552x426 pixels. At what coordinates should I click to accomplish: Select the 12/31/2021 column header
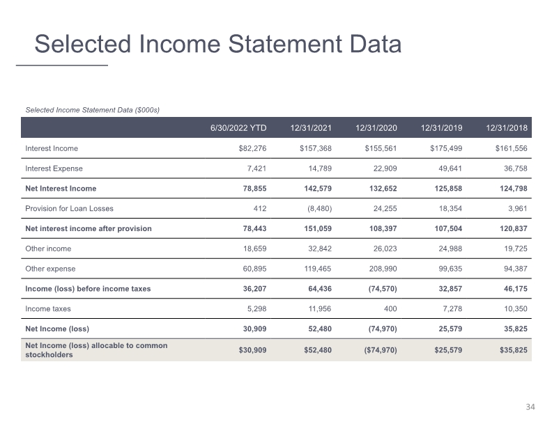point(311,128)
